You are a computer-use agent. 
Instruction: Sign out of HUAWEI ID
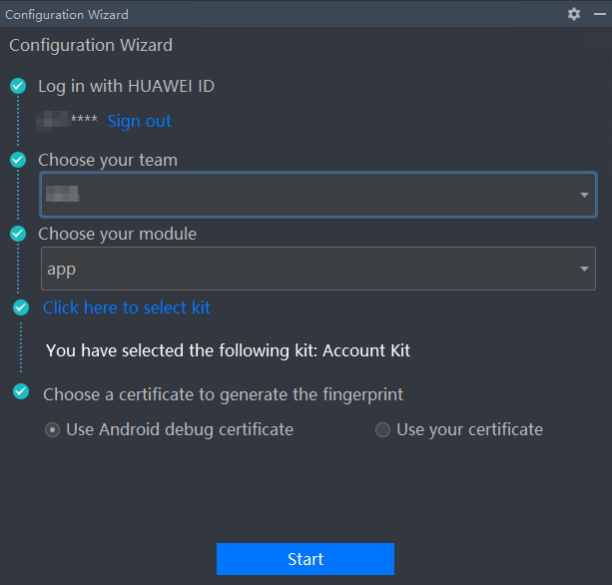[139, 121]
